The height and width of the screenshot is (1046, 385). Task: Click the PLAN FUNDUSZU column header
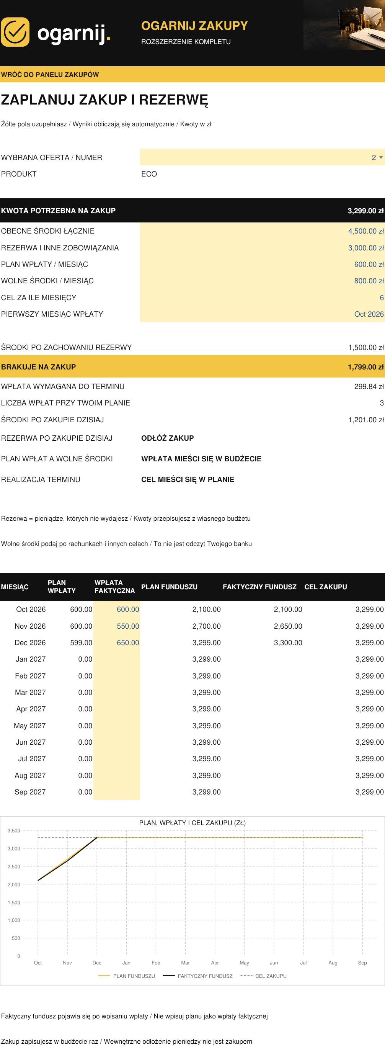[x=169, y=587]
